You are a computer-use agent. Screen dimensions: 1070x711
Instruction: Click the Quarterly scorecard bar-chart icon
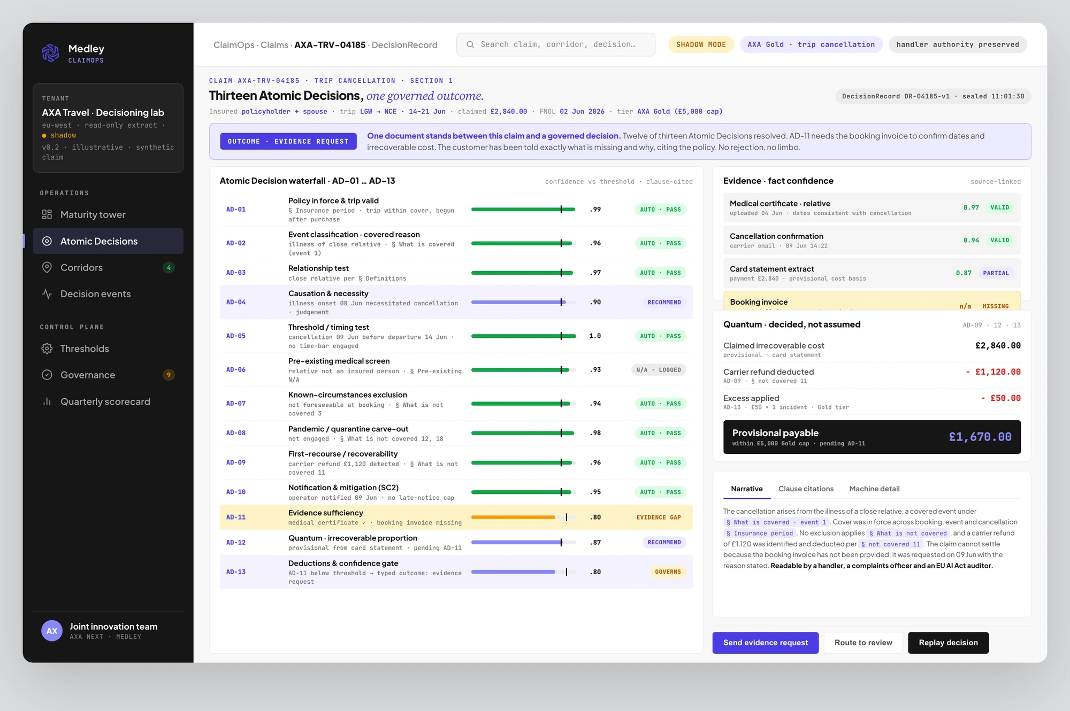(47, 401)
